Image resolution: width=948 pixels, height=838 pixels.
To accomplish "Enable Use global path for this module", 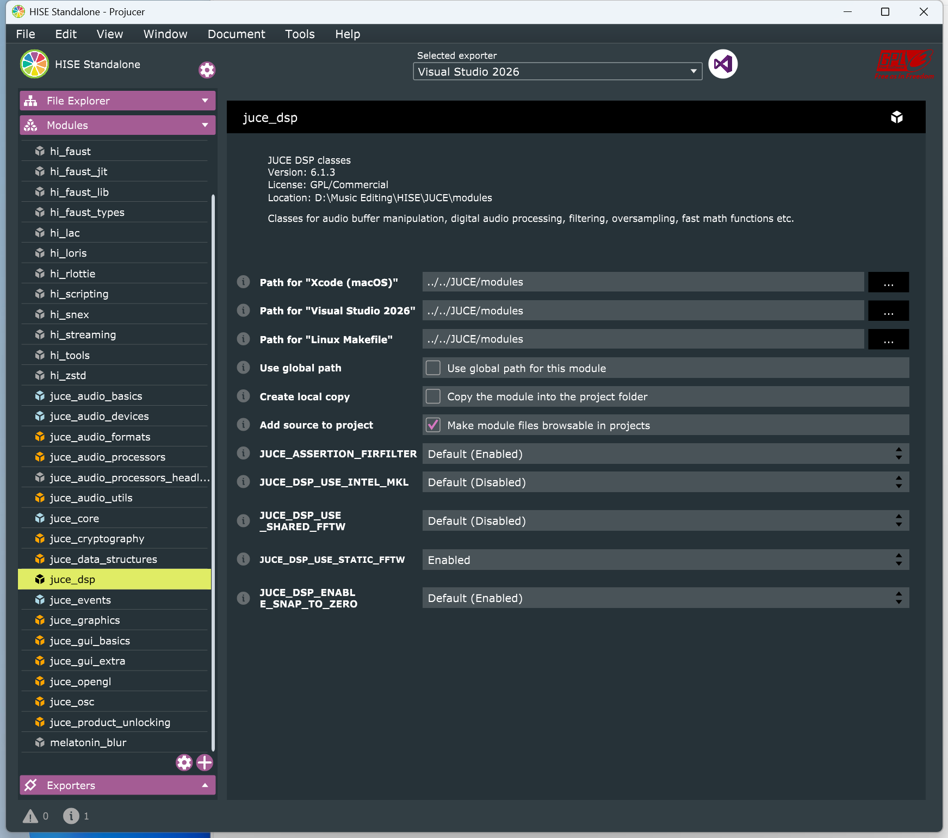I will point(433,368).
